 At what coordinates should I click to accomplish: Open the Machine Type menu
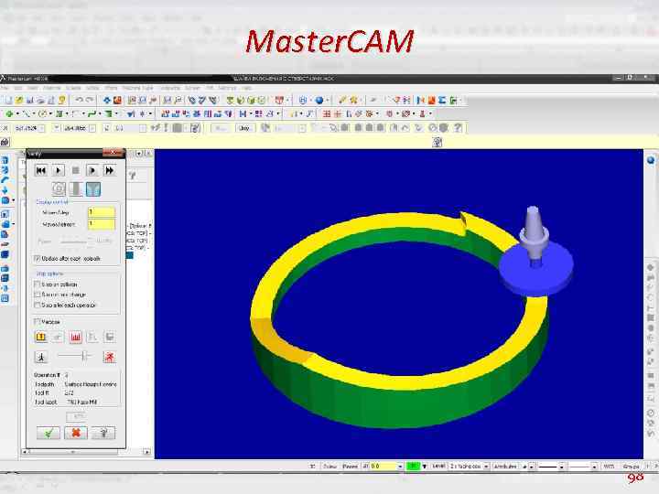(x=138, y=88)
